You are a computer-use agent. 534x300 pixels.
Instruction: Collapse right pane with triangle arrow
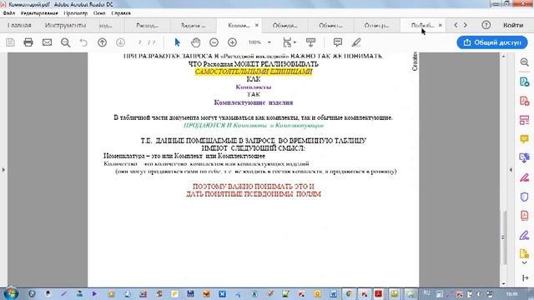point(511,169)
